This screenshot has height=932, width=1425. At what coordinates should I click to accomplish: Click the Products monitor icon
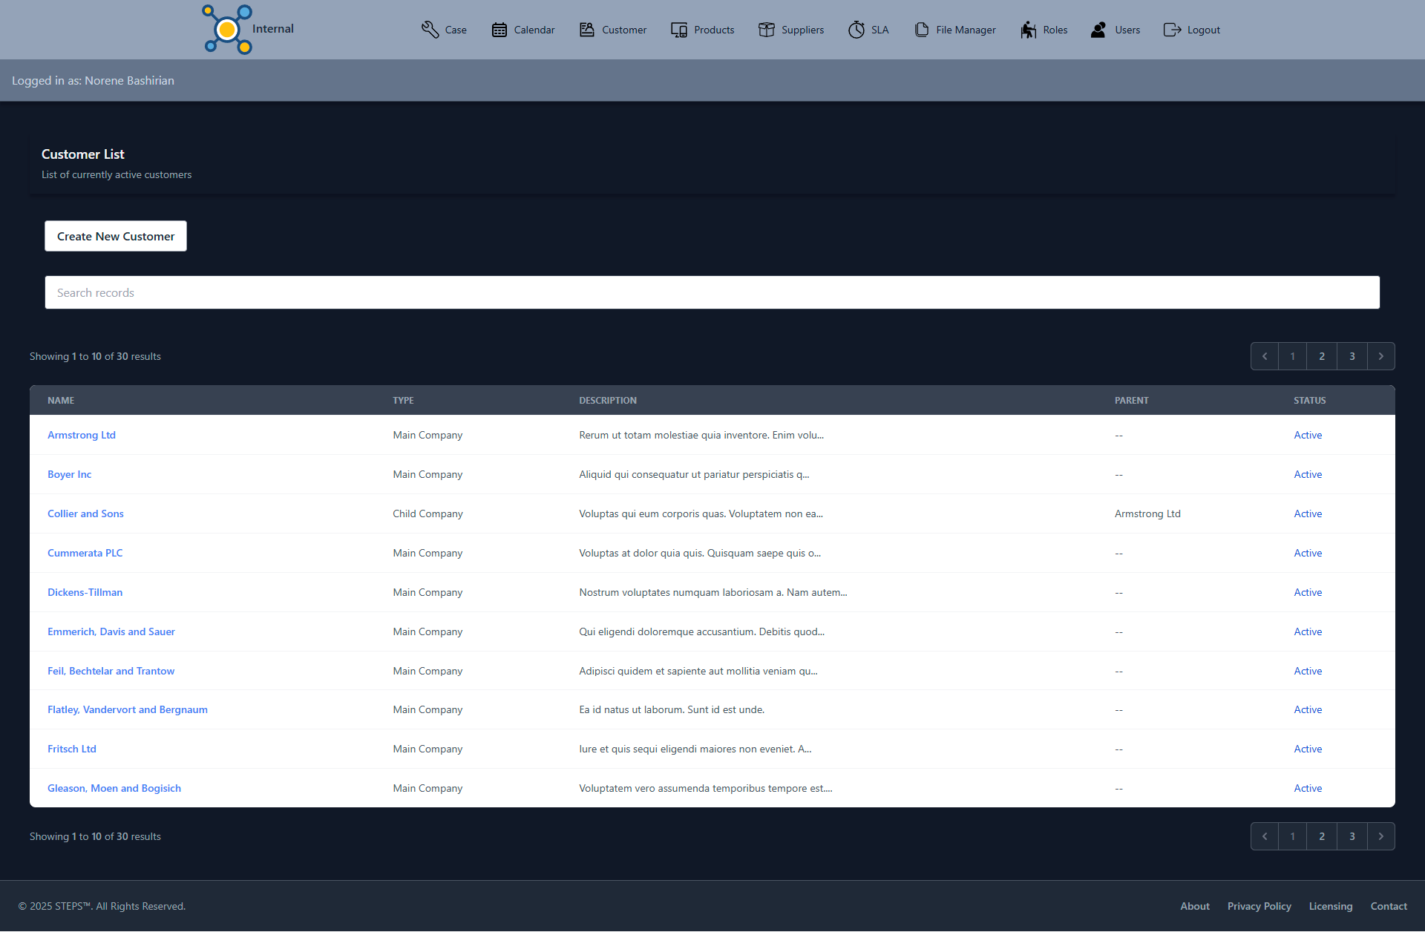pyautogui.click(x=679, y=30)
